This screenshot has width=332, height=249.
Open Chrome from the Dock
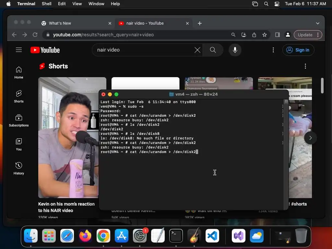pos(103,236)
